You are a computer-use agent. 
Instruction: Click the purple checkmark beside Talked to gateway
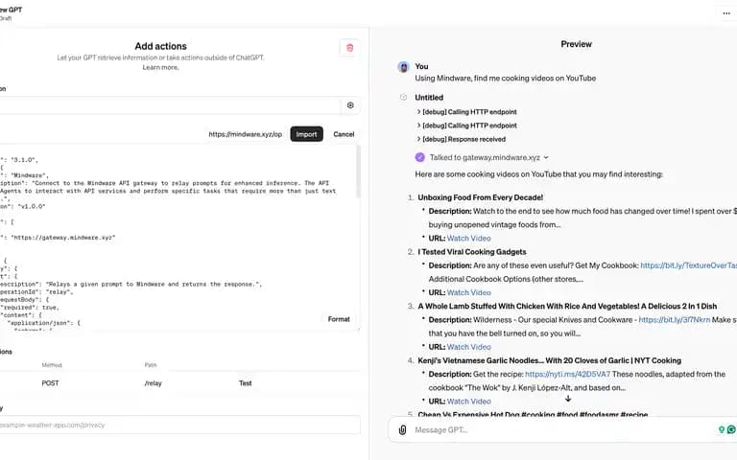point(419,157)
